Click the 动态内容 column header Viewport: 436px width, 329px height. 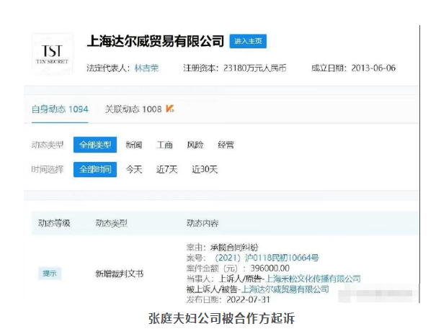[203, 223]
